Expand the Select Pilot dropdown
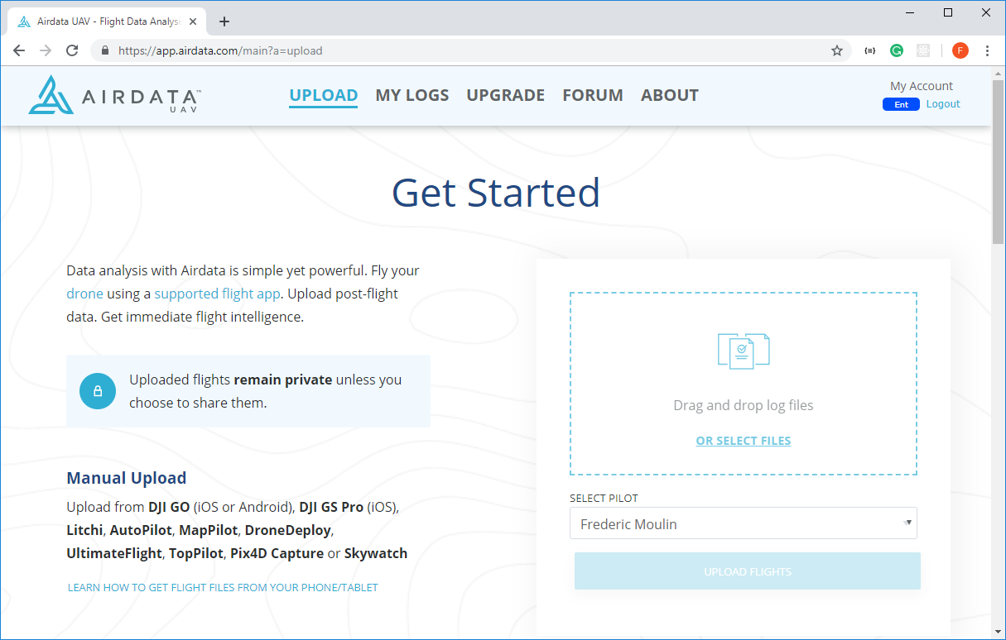Viewport: 1006px width, 640px height. click(744, 523)
